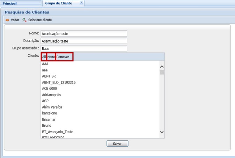Select client AAA in the list

pyautogui.click(x=45, y=64)
